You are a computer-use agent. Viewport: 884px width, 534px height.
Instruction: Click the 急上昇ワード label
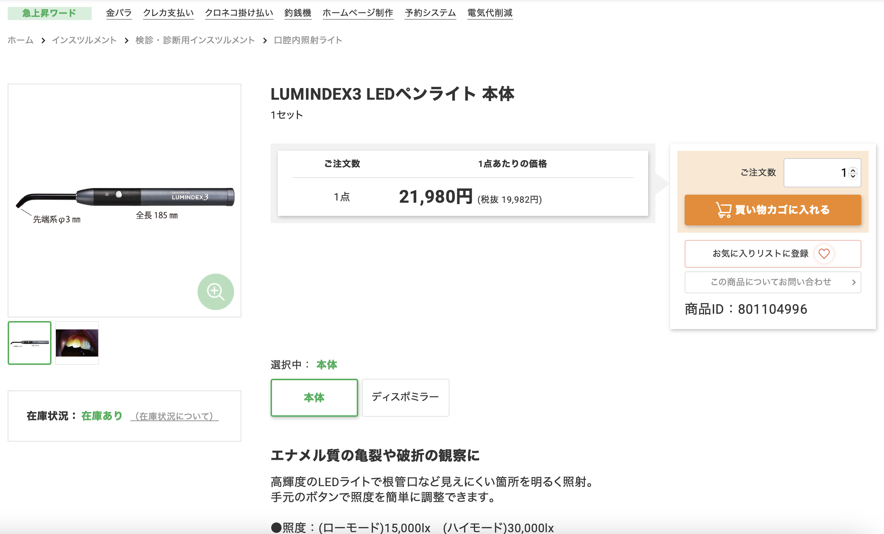pos(49,13)
